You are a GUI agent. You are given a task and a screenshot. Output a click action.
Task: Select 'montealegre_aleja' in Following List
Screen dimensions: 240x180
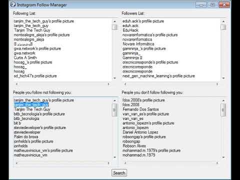(x=29, y=39)
